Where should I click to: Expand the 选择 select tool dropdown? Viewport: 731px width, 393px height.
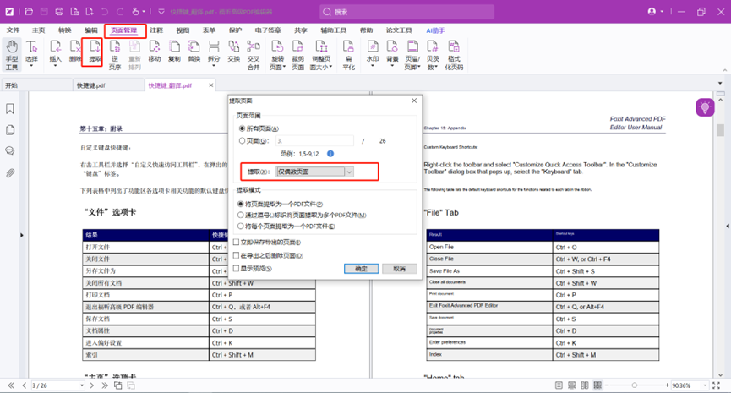tap(31, 66)
